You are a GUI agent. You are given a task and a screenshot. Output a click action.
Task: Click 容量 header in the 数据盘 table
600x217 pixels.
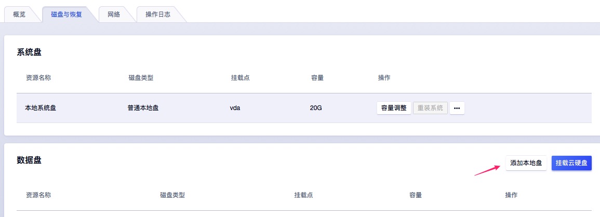[x=415, y=195]
